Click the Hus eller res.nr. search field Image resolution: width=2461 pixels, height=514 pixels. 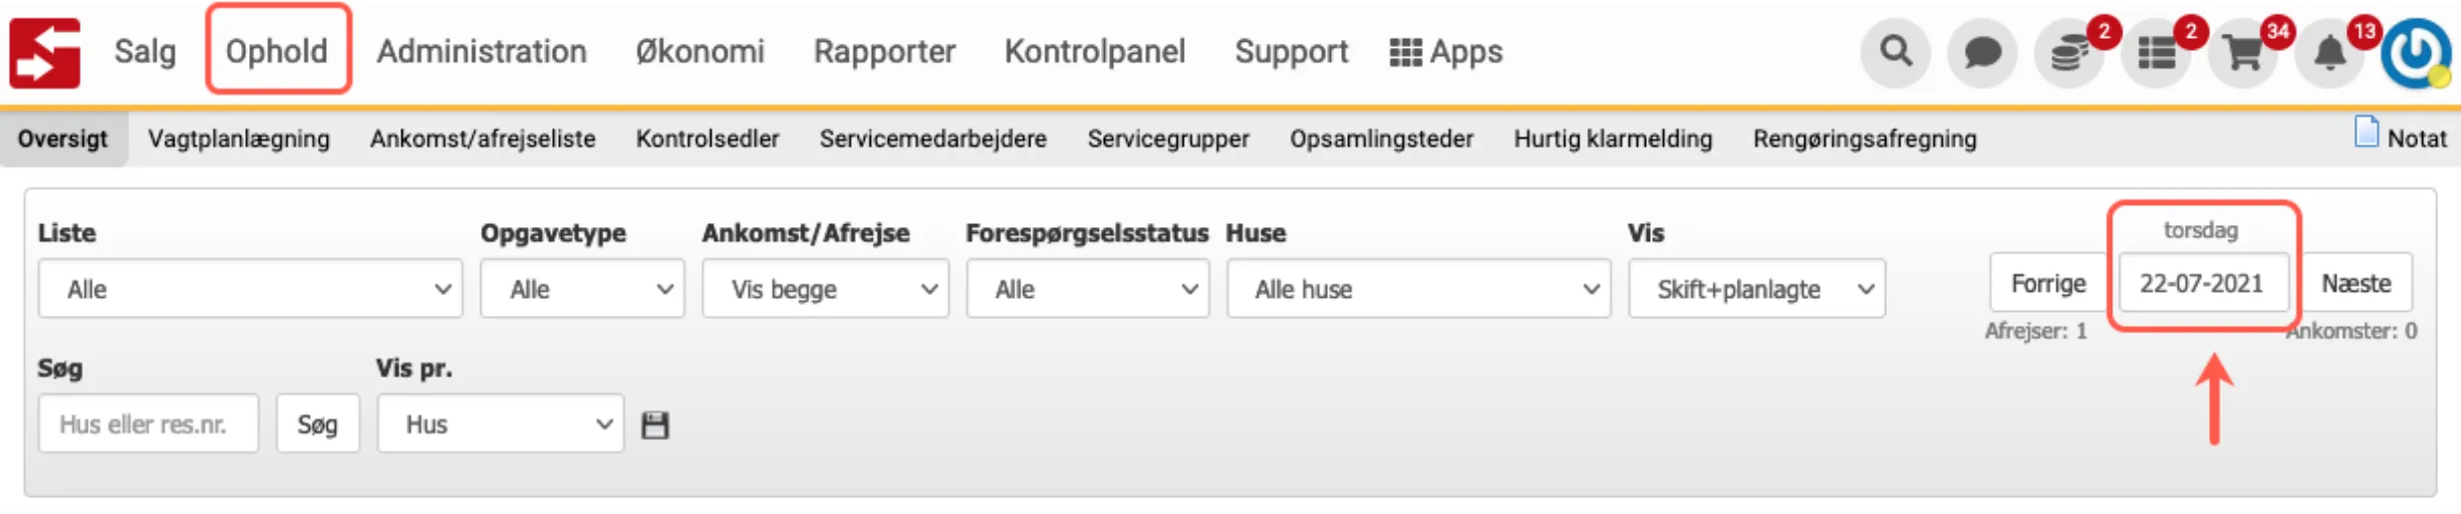(x=148, y=423)
